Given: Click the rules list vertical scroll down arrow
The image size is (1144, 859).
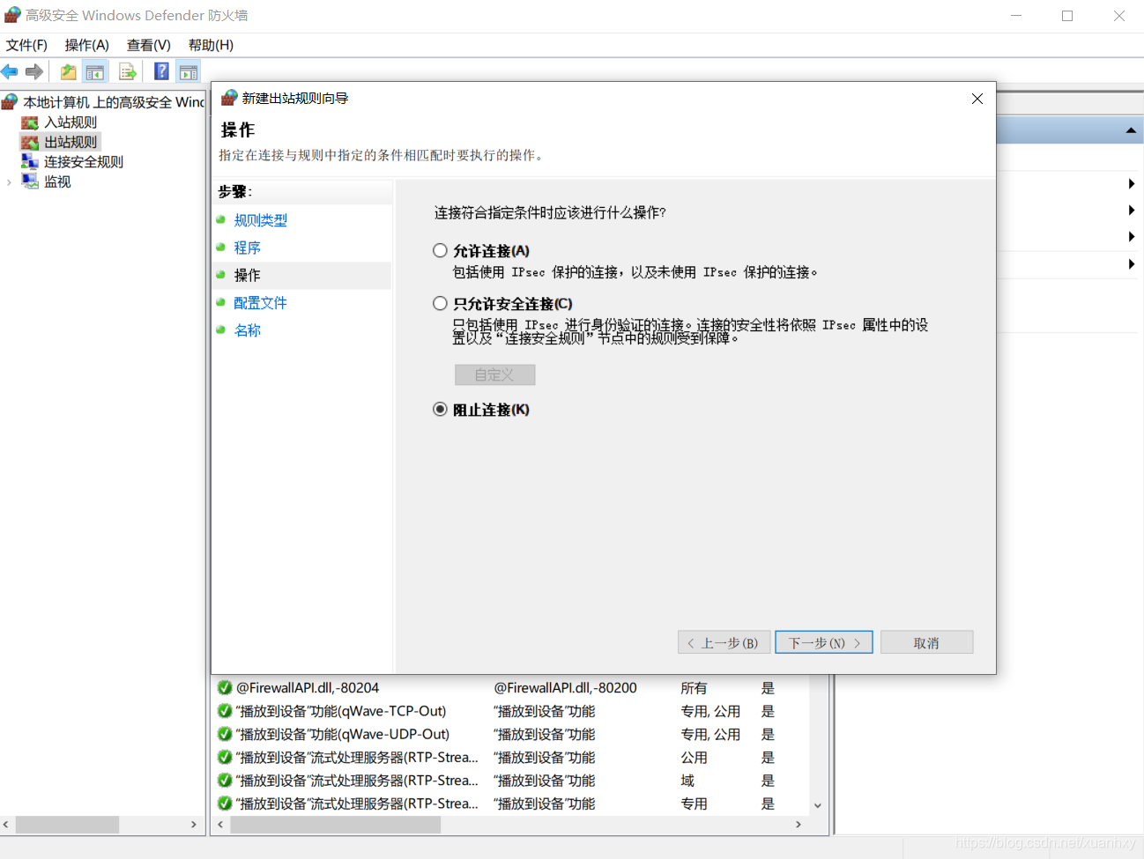Looking at the screenshot, I should pos(818,805).
